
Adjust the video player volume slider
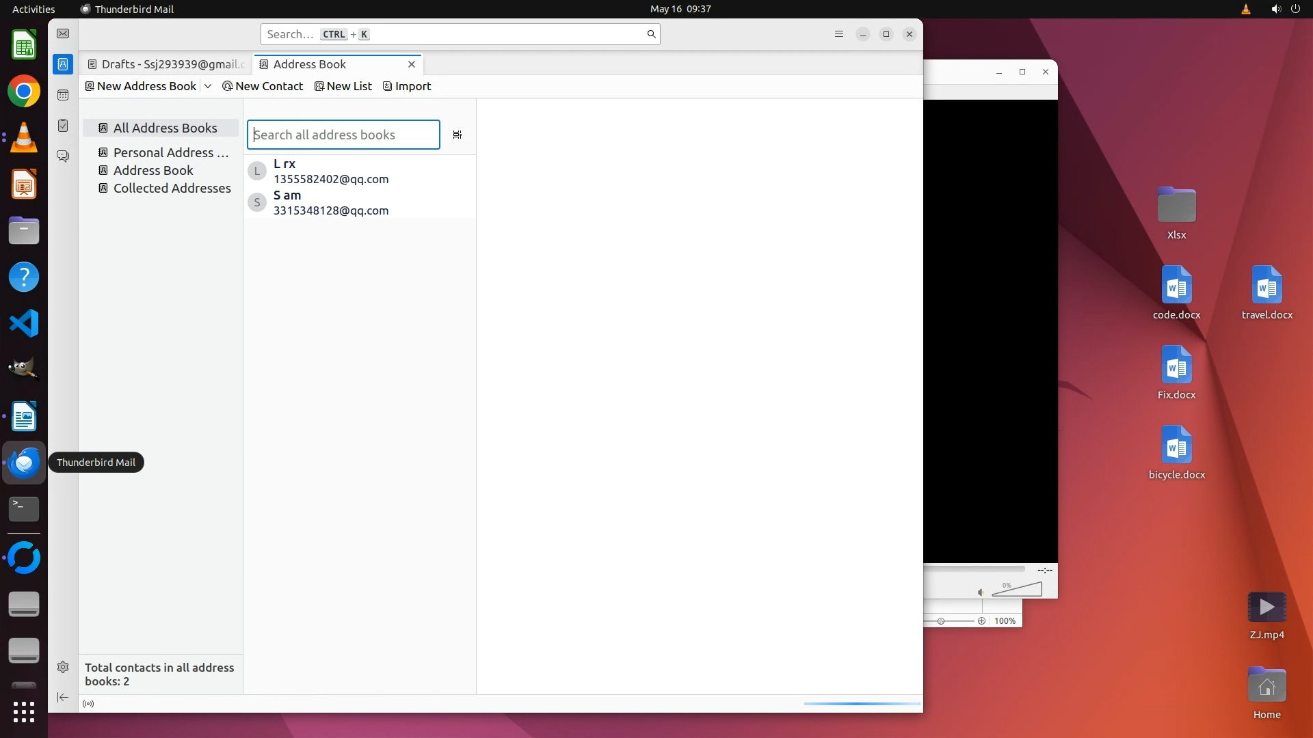click(1017, 590)
